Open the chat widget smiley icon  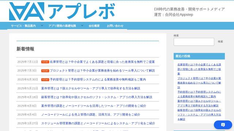223,124
